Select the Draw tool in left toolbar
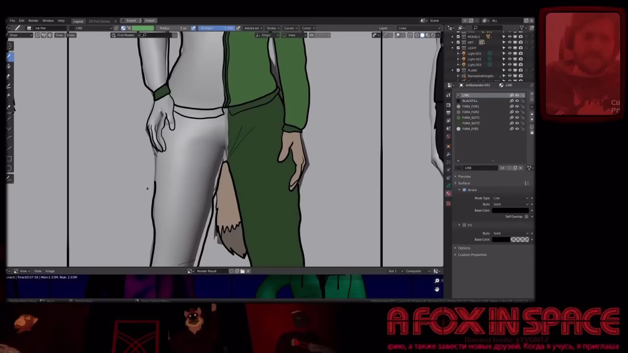 pyautogui.click(x=9, y=56)
